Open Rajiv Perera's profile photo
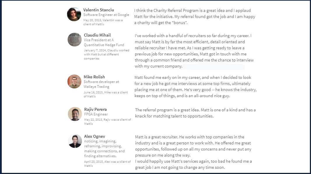311x174 pixels. [75, 114]
